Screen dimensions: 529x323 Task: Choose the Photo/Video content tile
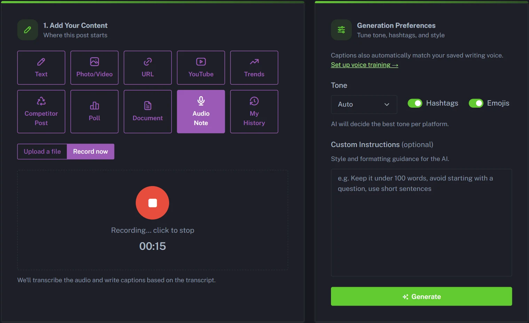(x=94, y=68)
